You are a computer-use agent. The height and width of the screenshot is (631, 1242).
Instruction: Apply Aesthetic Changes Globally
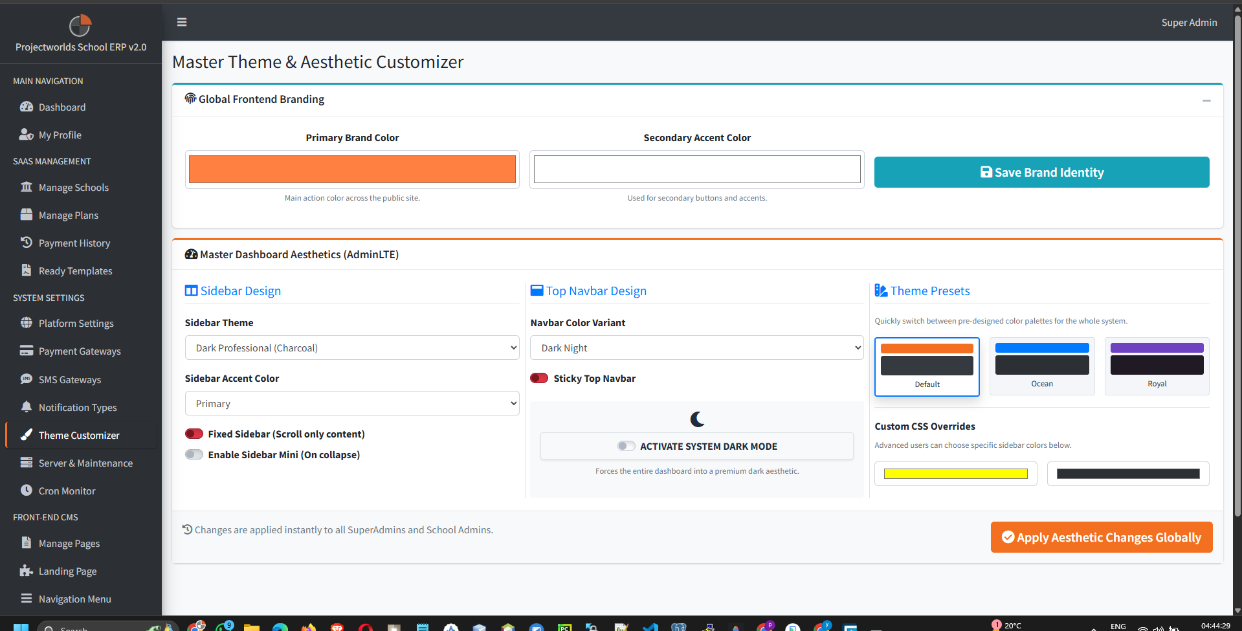(x=1101, y=537)
